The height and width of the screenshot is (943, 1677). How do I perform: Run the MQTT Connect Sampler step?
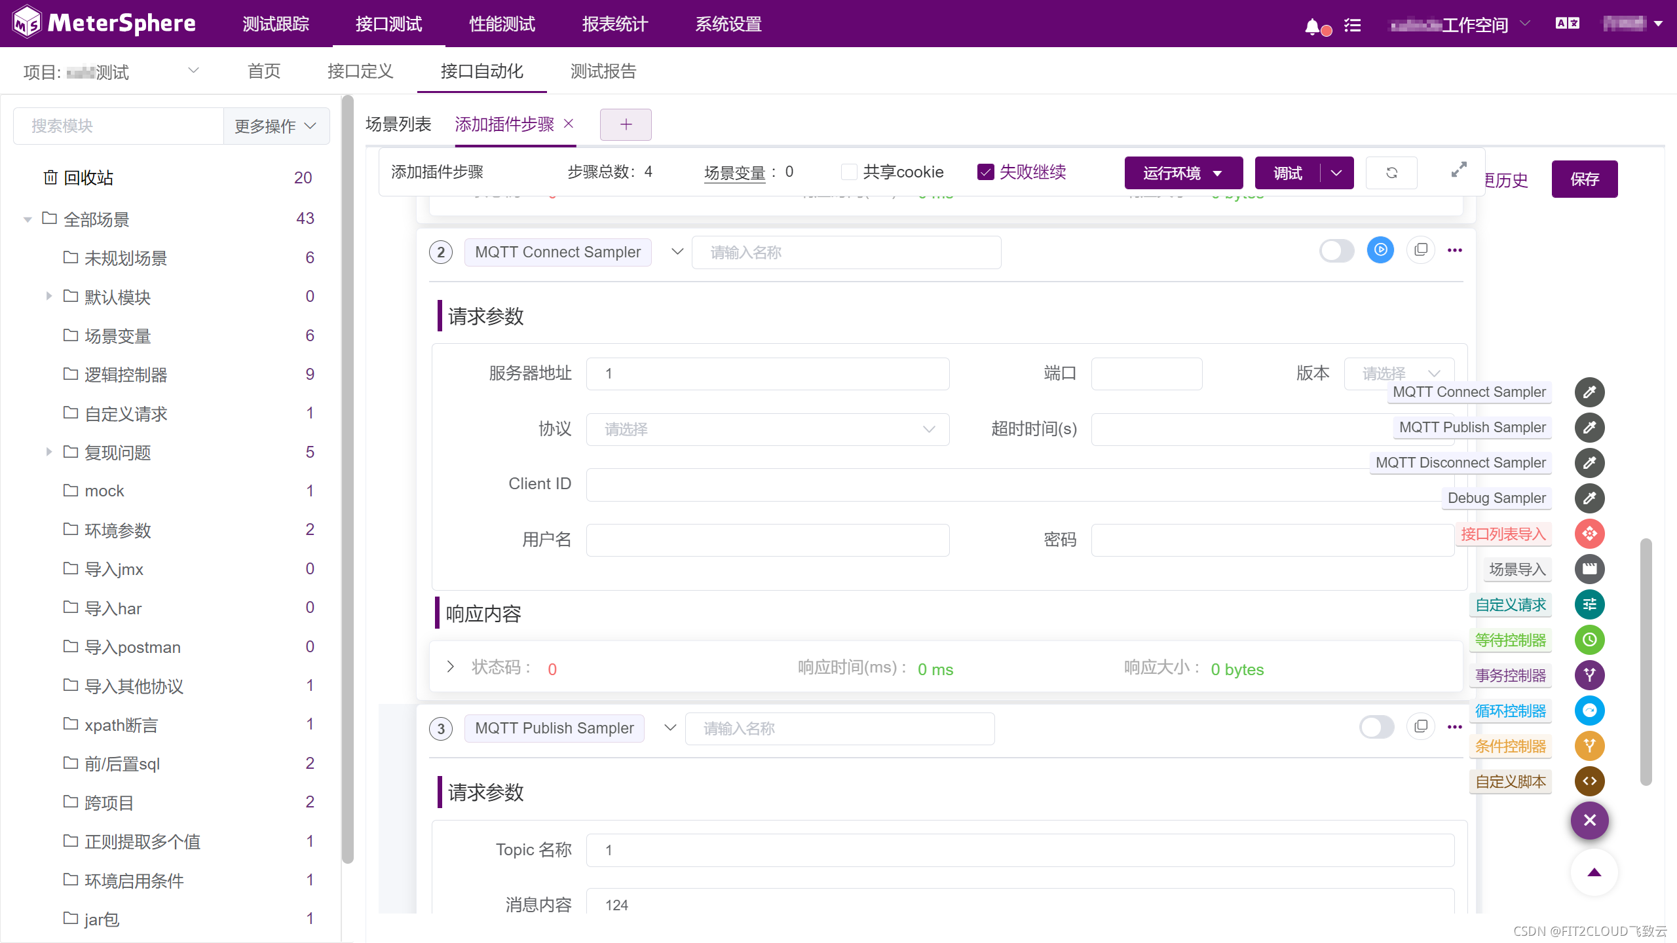point(1380,250)
